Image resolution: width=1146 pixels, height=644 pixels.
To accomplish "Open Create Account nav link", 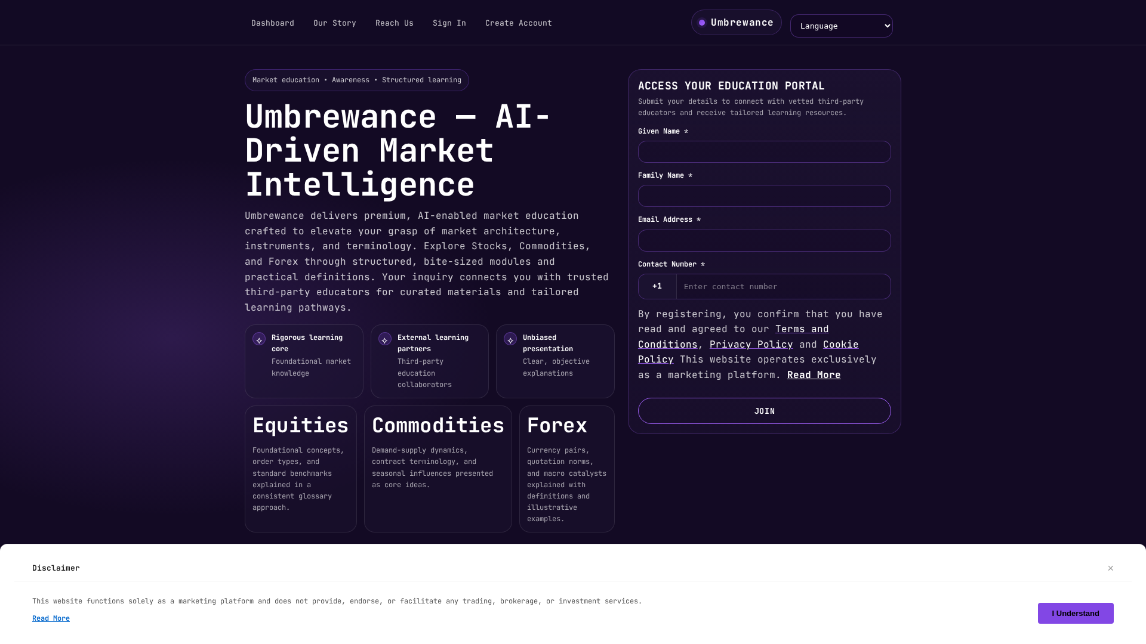I will [x=518, y=23].
